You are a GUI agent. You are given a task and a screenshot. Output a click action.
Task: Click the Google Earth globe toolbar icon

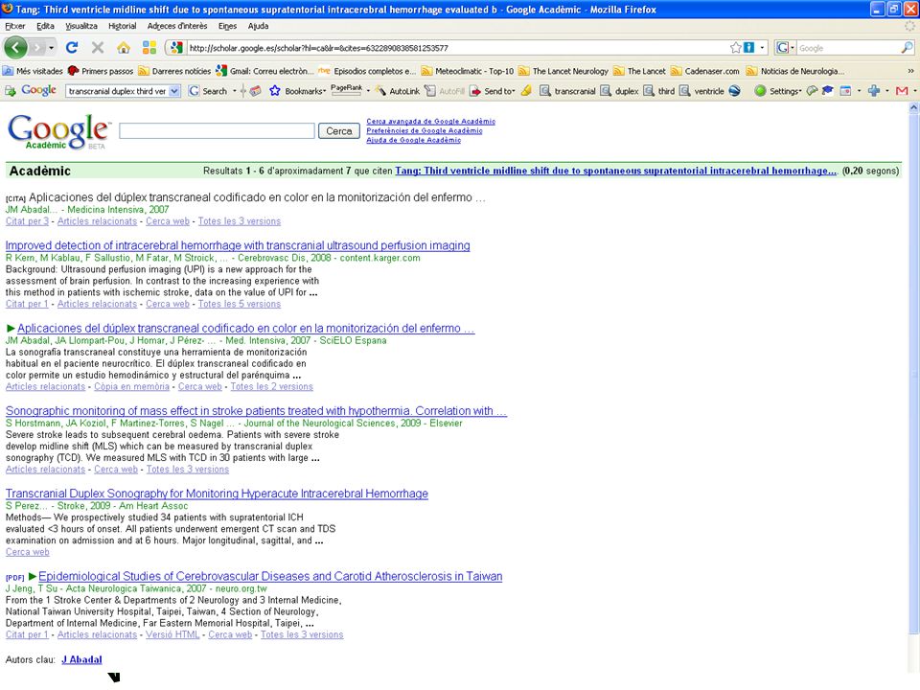click(x=735, y=91)
